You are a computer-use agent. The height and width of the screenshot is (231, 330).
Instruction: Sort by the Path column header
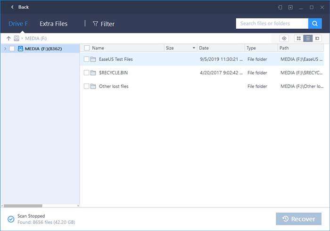tap(284, 48)
